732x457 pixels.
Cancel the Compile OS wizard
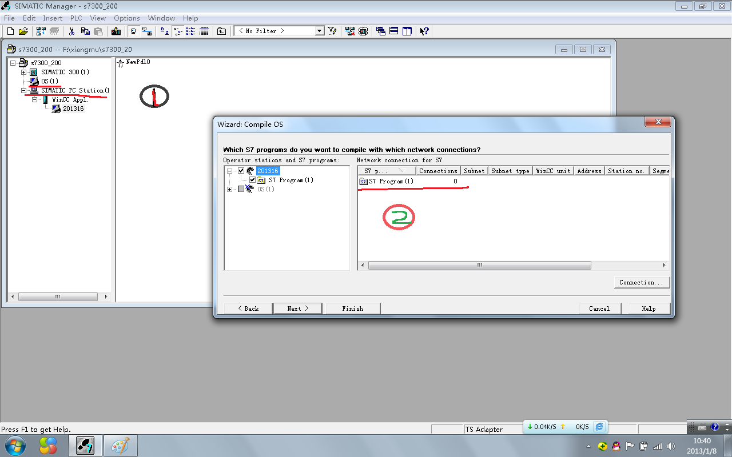(x=599, y=308)
